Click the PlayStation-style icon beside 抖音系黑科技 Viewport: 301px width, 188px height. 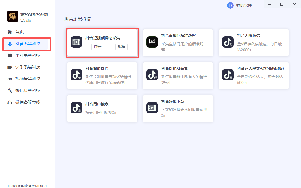[10, 44]
